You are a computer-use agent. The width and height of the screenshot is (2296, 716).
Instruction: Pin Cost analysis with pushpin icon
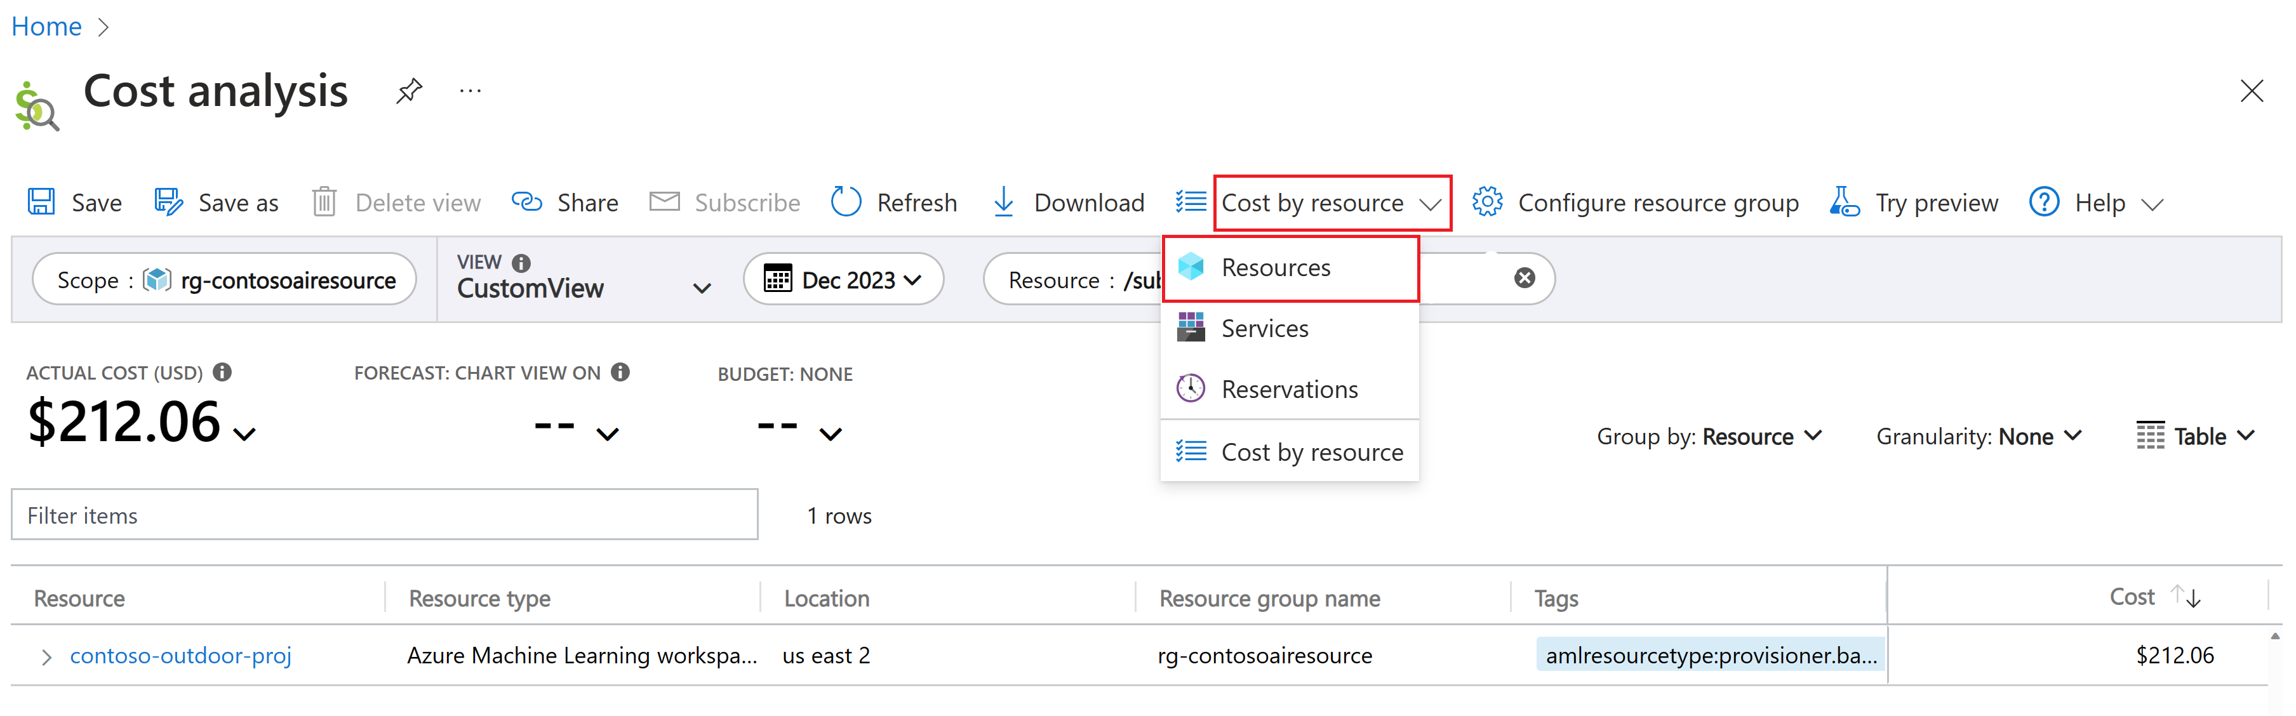(409, 90)
